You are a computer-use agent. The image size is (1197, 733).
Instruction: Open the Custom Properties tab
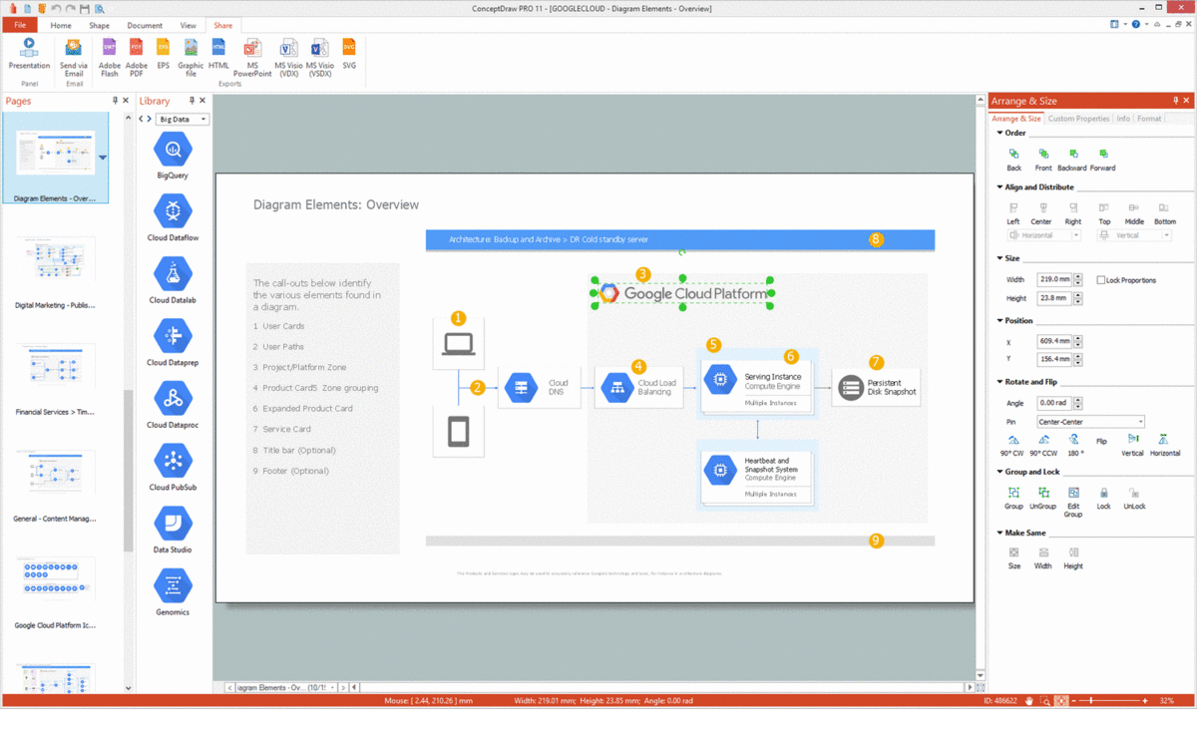(1078, 119)
